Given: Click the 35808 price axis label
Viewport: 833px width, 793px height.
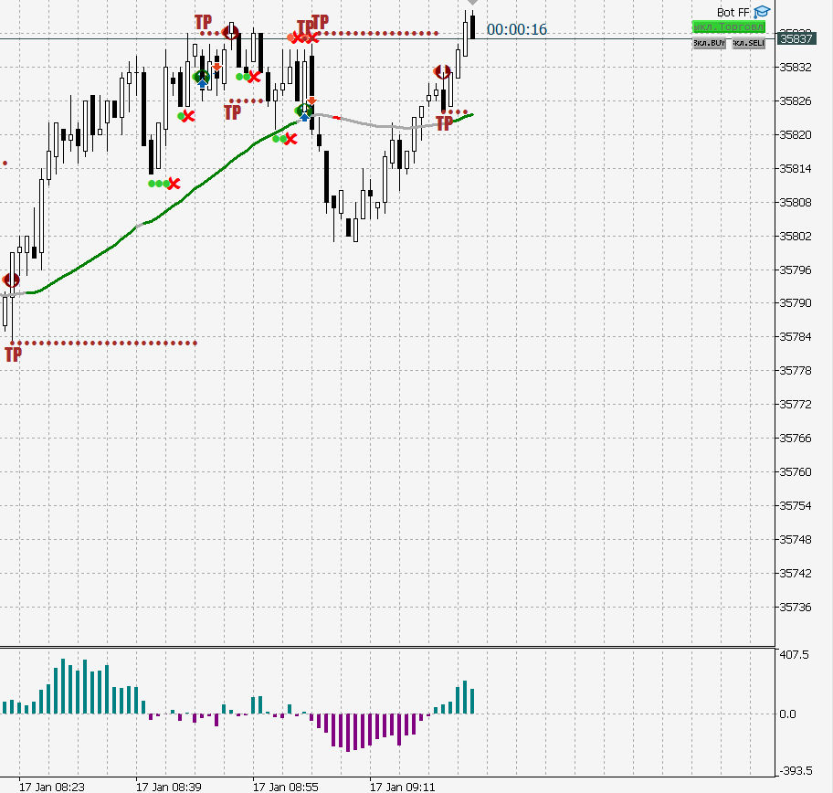Looking at the screenshot, I should (x=796, y=203).
